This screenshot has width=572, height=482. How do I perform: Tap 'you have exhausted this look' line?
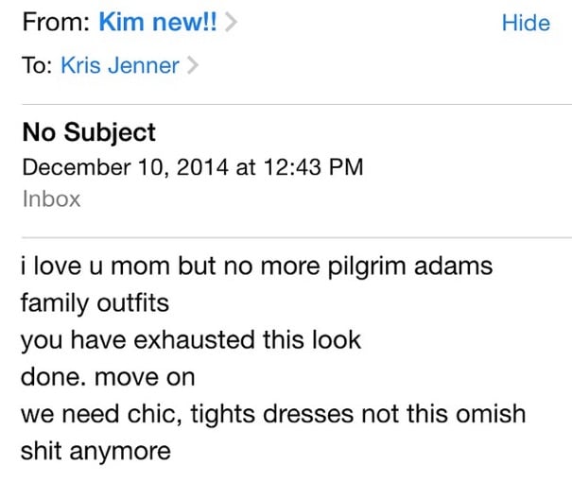(x=191, y=340)
